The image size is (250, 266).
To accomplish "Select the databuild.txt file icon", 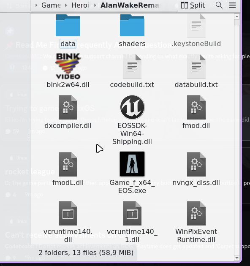I will 196,66.
